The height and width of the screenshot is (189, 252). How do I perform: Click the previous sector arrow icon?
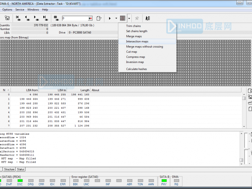(27, 18)
